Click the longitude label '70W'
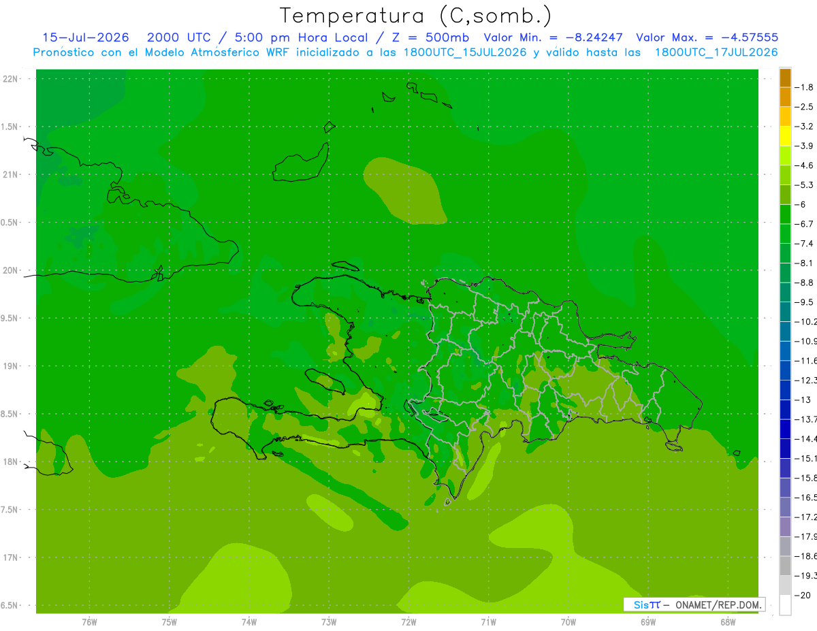The width and height of the screenshot is (817, 631). (568, 622)
